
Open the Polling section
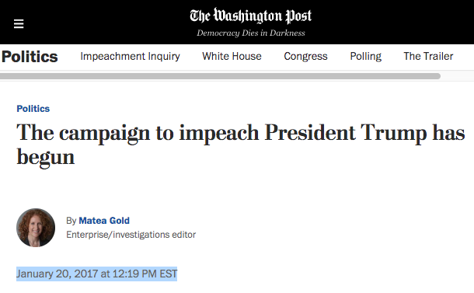click(x=366, y=56)
